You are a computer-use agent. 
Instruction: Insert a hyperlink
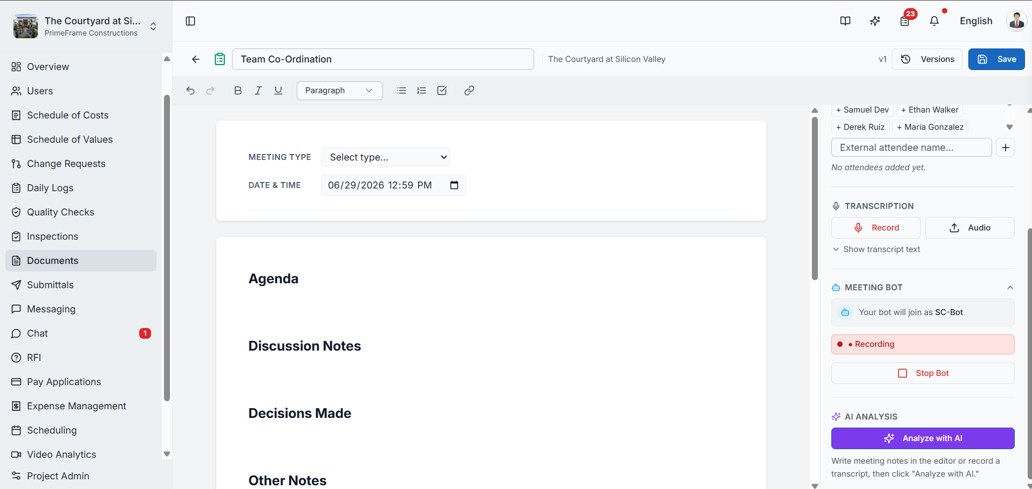[469, 90]
